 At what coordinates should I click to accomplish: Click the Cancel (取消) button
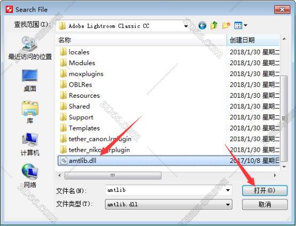264,205
